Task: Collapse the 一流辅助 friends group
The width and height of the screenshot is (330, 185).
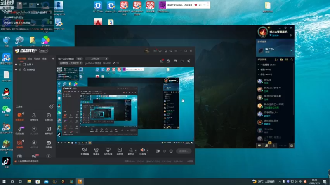Action: 259,65
